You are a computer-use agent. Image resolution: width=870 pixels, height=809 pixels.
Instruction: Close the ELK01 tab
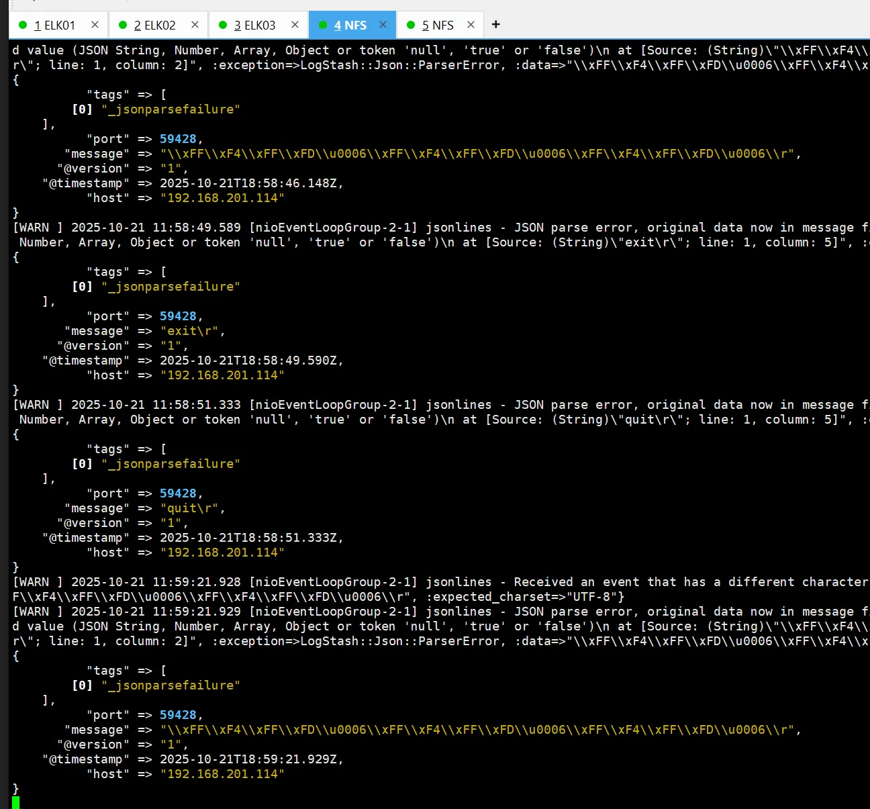tap(95, 25)
